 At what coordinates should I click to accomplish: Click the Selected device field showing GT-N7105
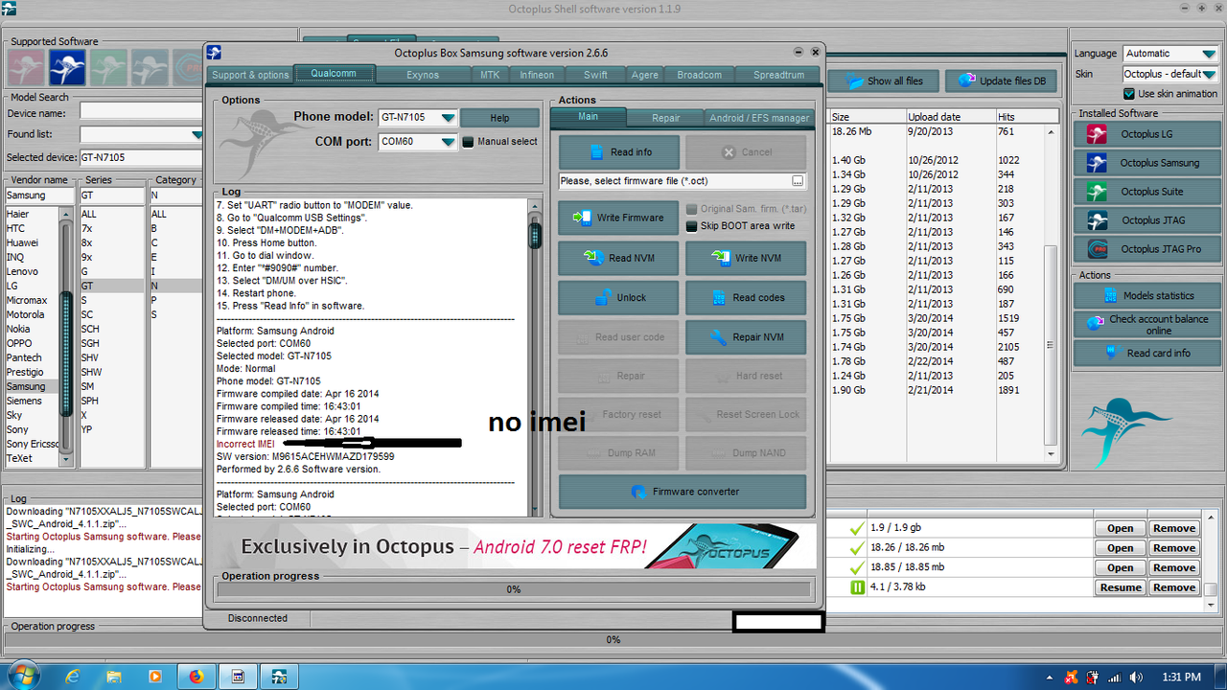pyautogui.click(x=141, y=157)
